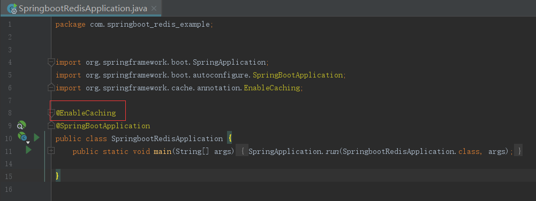The width and height of the screenshot is (536, 201).
Task: Click the closing brace on line 15
Action: [57, 176]
